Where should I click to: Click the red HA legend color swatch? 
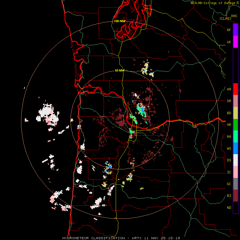click(x=235, y=89)
